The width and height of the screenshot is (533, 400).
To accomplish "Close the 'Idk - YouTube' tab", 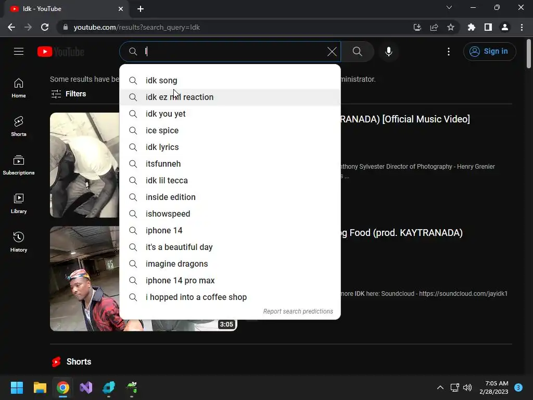I will click(121, 9).
